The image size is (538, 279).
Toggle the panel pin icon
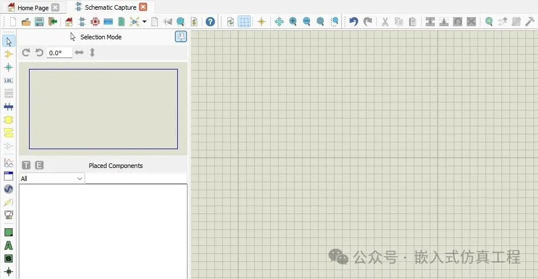[181, 36]
